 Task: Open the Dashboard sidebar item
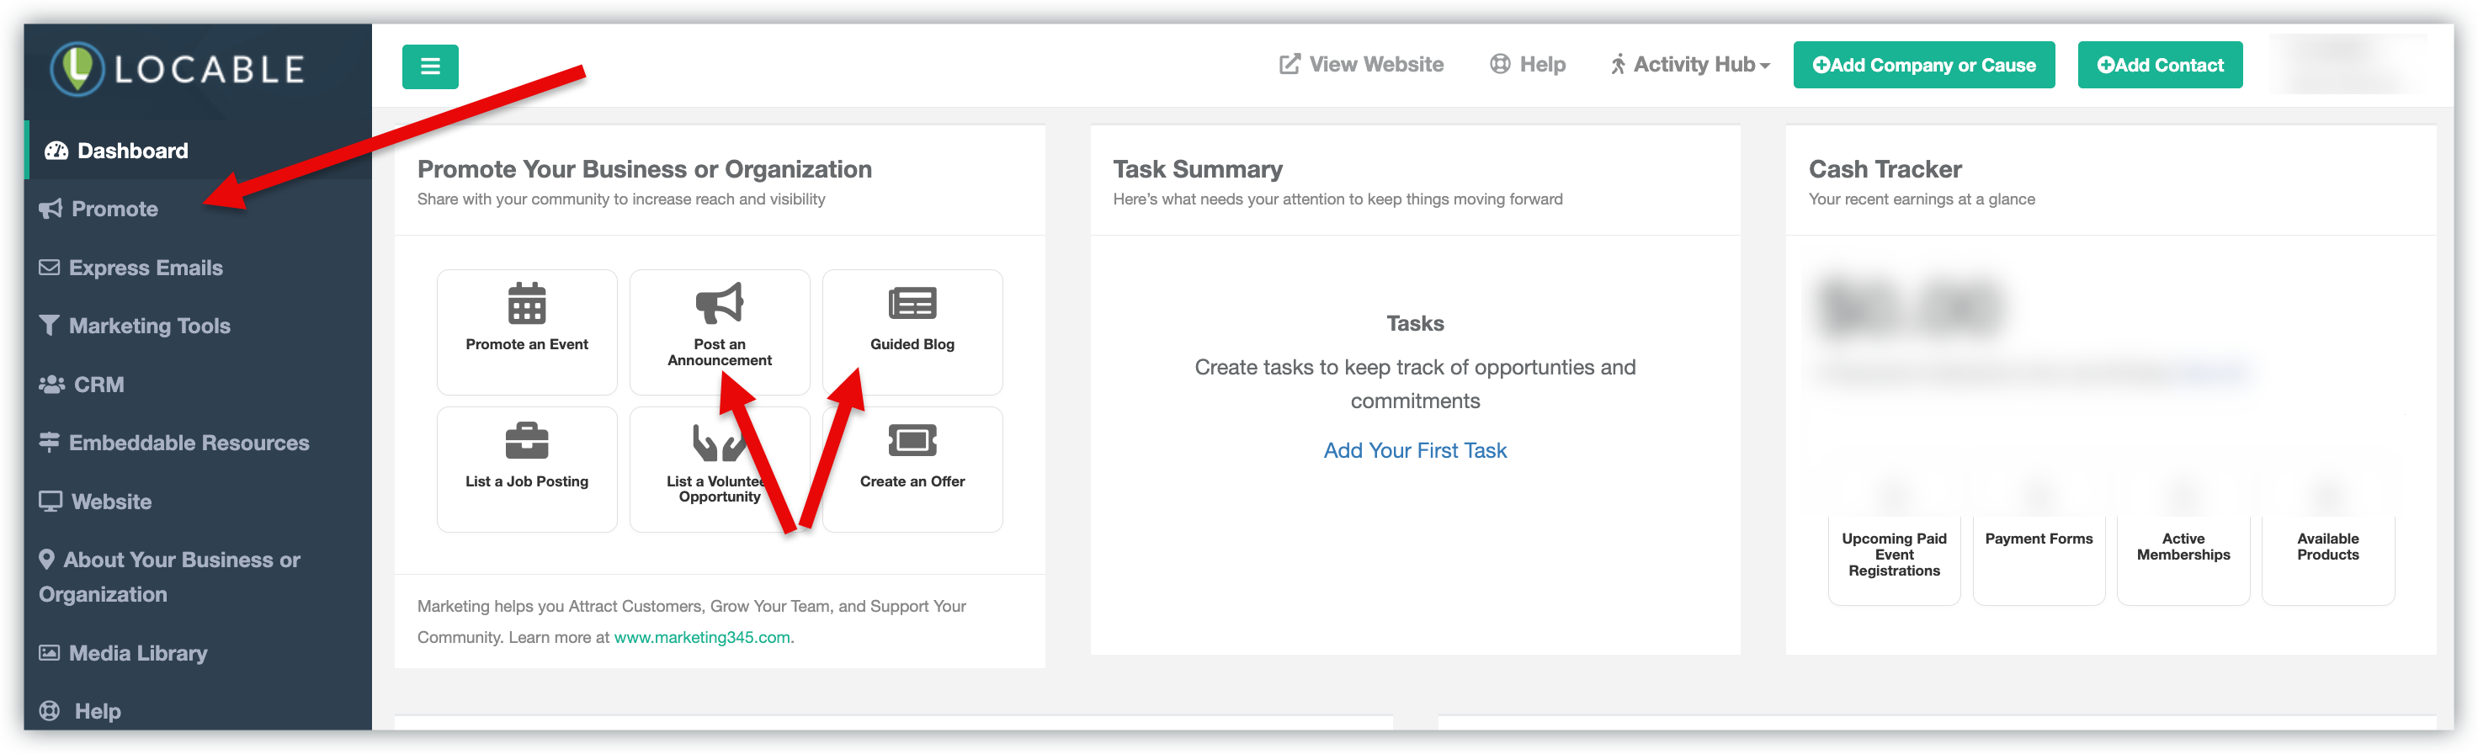132,151
